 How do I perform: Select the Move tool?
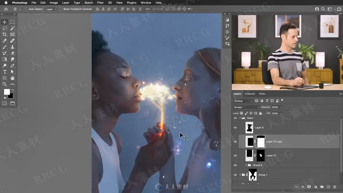[x=5, y=22]
